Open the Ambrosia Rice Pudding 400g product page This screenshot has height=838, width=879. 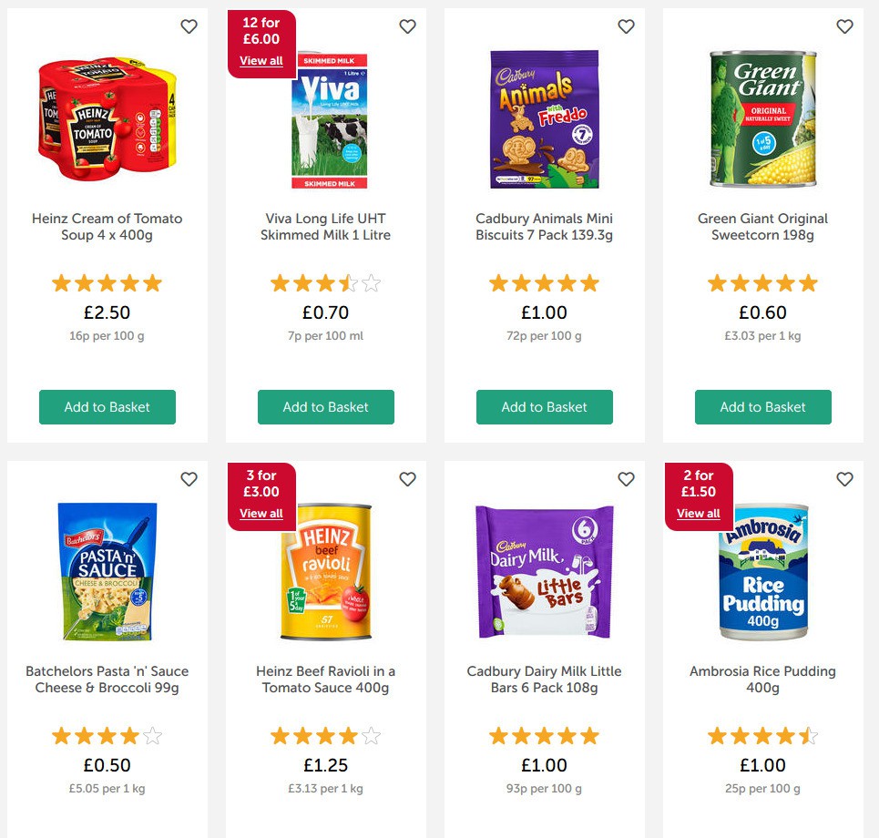[762, 679]
